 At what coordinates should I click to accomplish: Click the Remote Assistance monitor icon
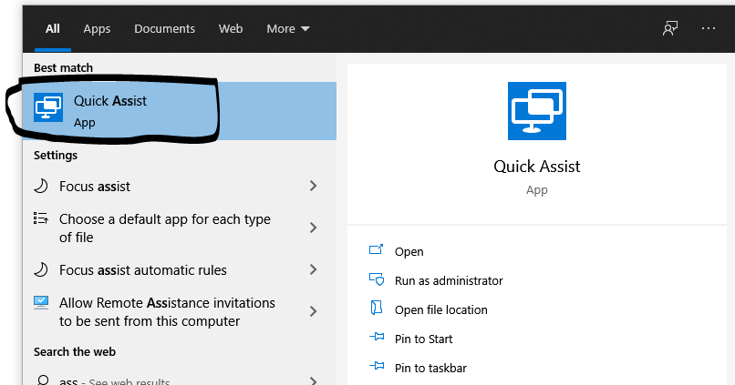41,303
